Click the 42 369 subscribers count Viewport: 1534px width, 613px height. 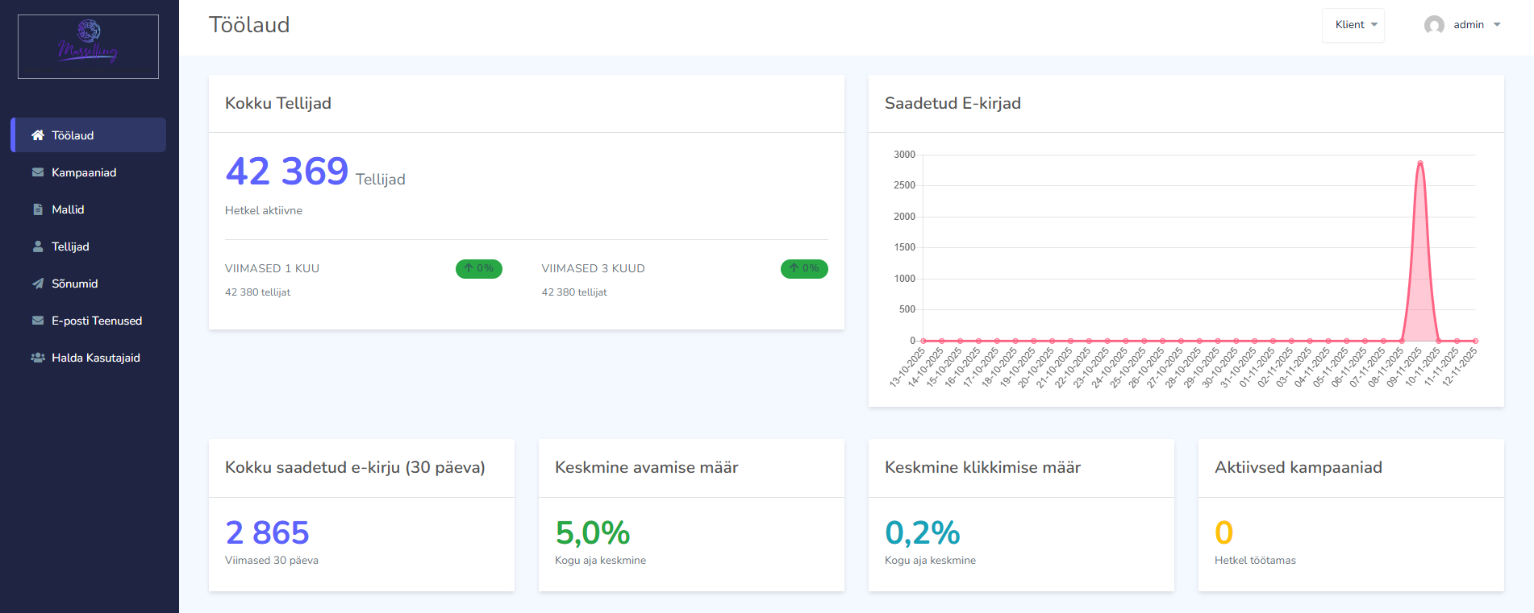click(x=286, y=172)
